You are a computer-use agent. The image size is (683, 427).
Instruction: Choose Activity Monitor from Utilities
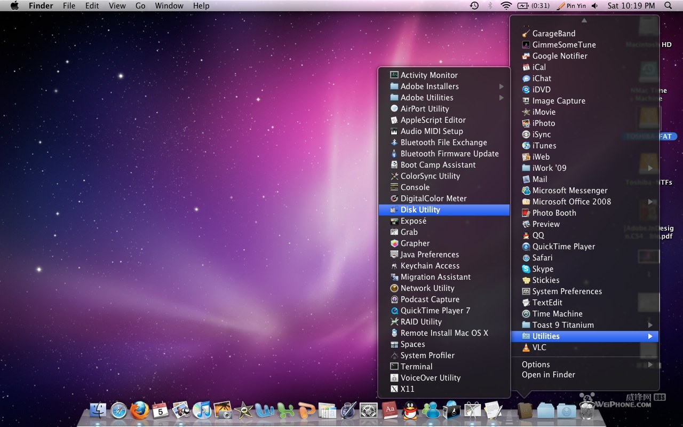coord(429,75)
